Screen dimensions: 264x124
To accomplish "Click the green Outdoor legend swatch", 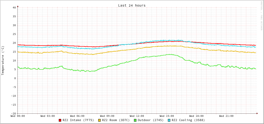I will [135, 120].
